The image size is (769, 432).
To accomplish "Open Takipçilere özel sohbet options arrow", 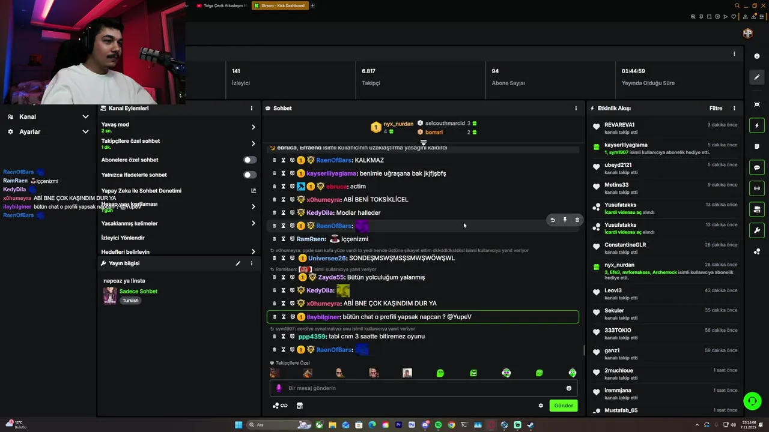I will pos(253,144).
